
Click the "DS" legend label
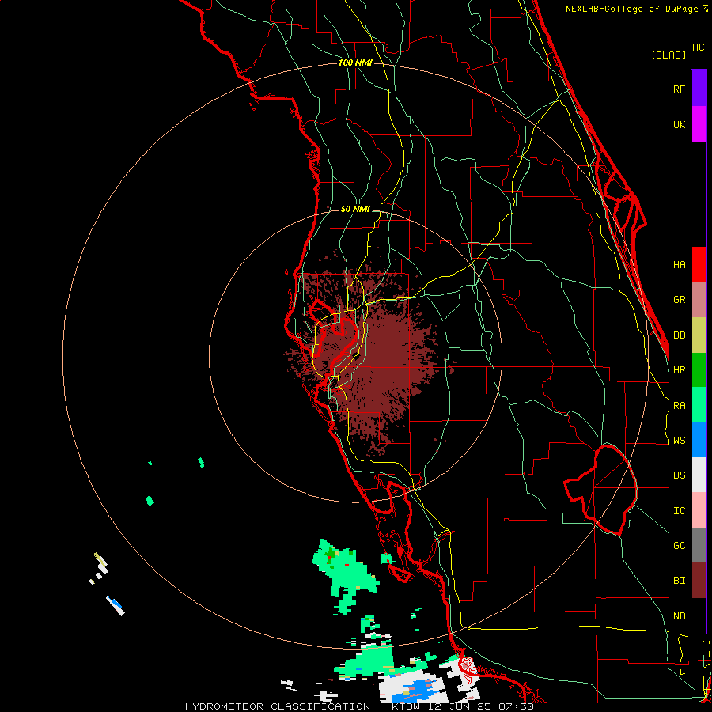679,475
